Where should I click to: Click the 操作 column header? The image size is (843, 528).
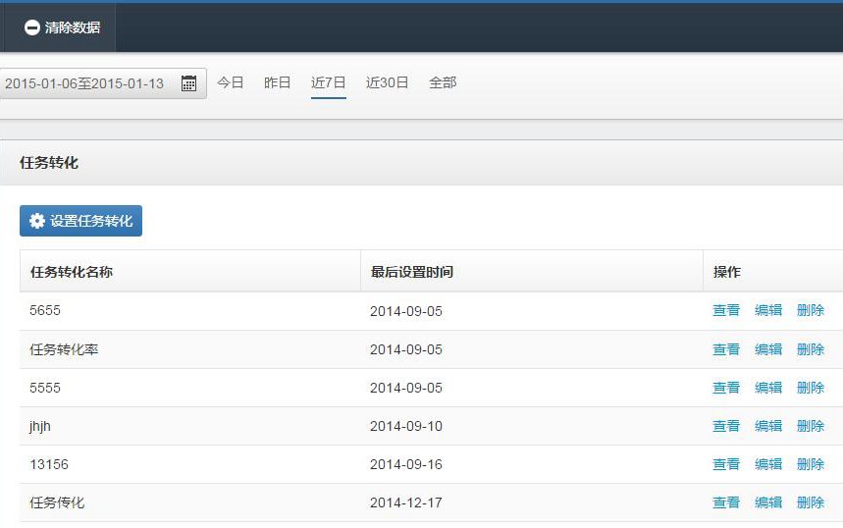click(727, 272)
